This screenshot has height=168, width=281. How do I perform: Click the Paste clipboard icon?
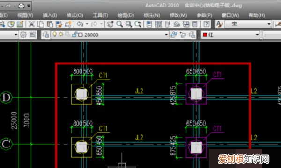(x=50, y=24)
